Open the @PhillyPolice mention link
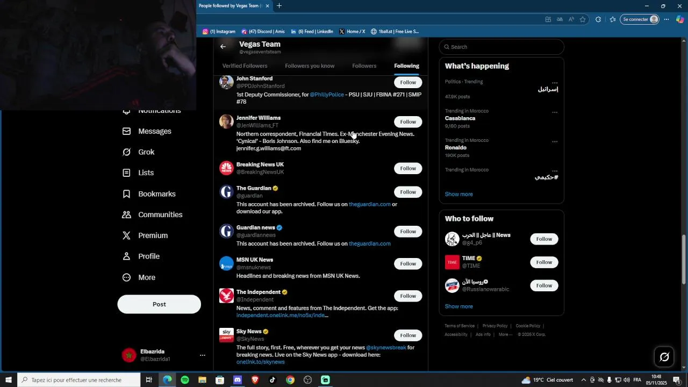This screenshot has width=688, height=387. (x=327, y=95)
